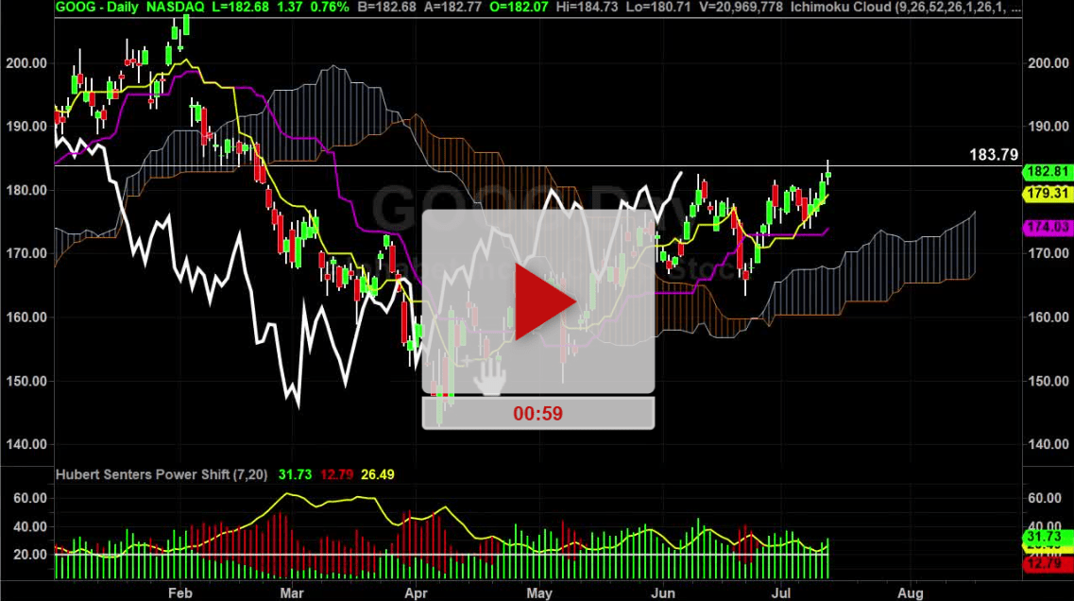
Task: Click the May label on the time axis
Action: coord(539,592)
